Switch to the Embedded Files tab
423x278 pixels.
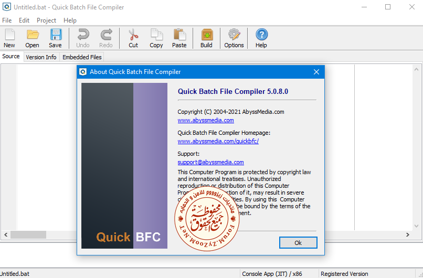(82, 57)
